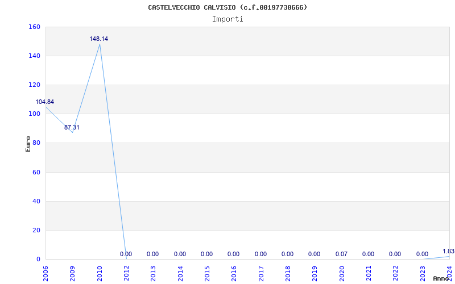Select the 2020 year label
Screen dimensions: 455x284
tap(342, 273)
